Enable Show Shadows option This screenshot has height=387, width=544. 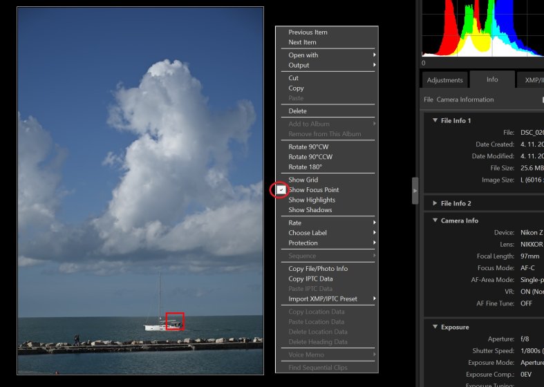point(327,210)
